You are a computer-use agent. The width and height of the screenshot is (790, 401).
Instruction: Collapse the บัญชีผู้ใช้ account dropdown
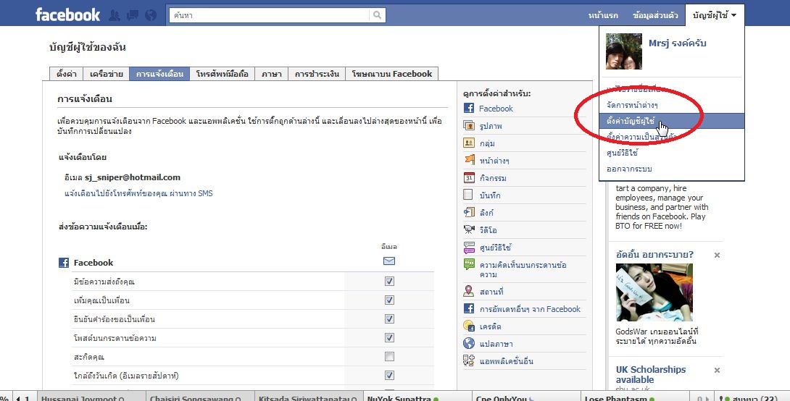(x=715, y=15)
